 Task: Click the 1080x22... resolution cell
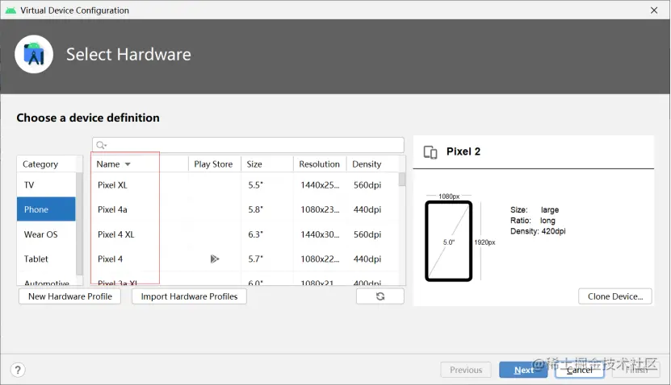click(x=320, y=259)
